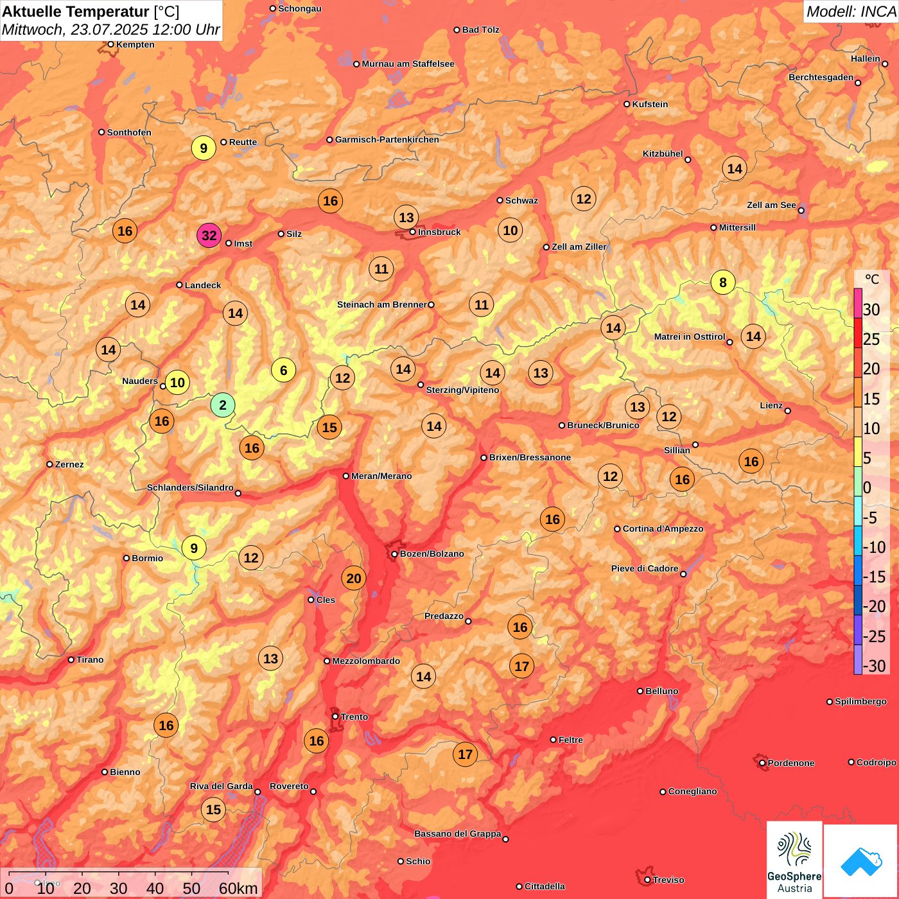899x899 pixels.
Task: Click the Garmisch-Partenkirchen label
Action: pyautogui.click(x=387, y=139)
